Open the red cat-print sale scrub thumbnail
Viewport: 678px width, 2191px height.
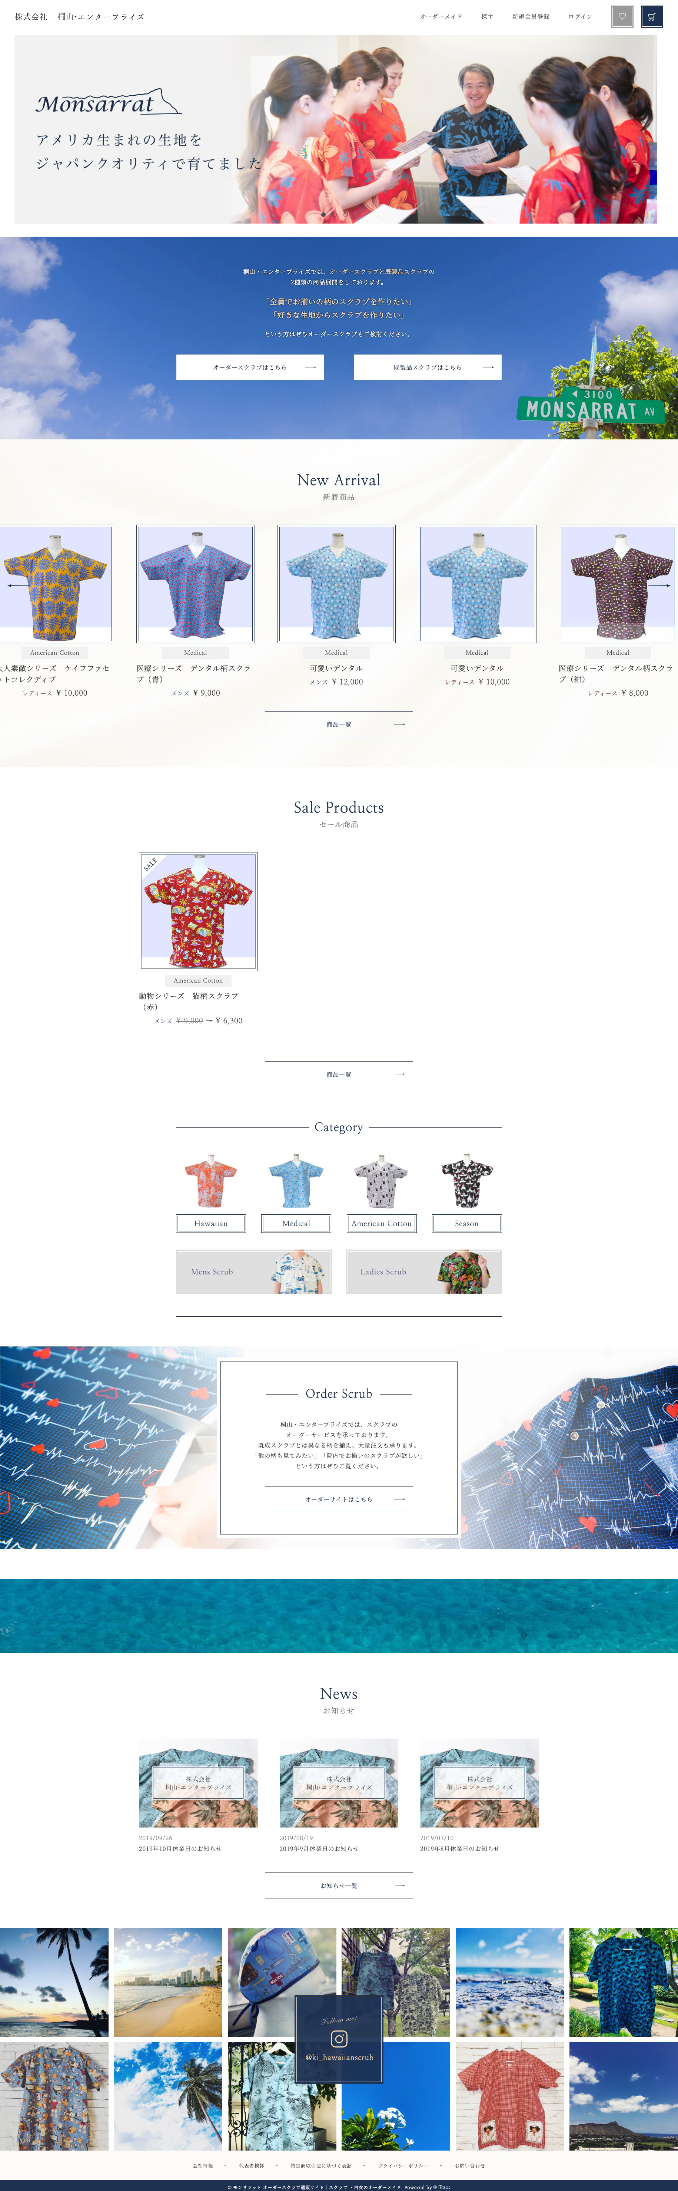(198, 911)
